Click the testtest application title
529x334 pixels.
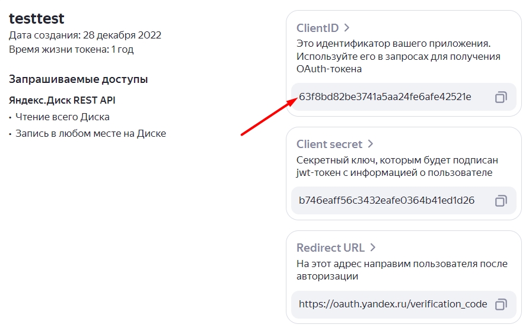pos(37,18)
